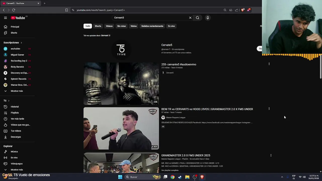This screenshot has height=181, width=322.
Task: Select Subidos recientemente filter chip
Action: (152, 26)
